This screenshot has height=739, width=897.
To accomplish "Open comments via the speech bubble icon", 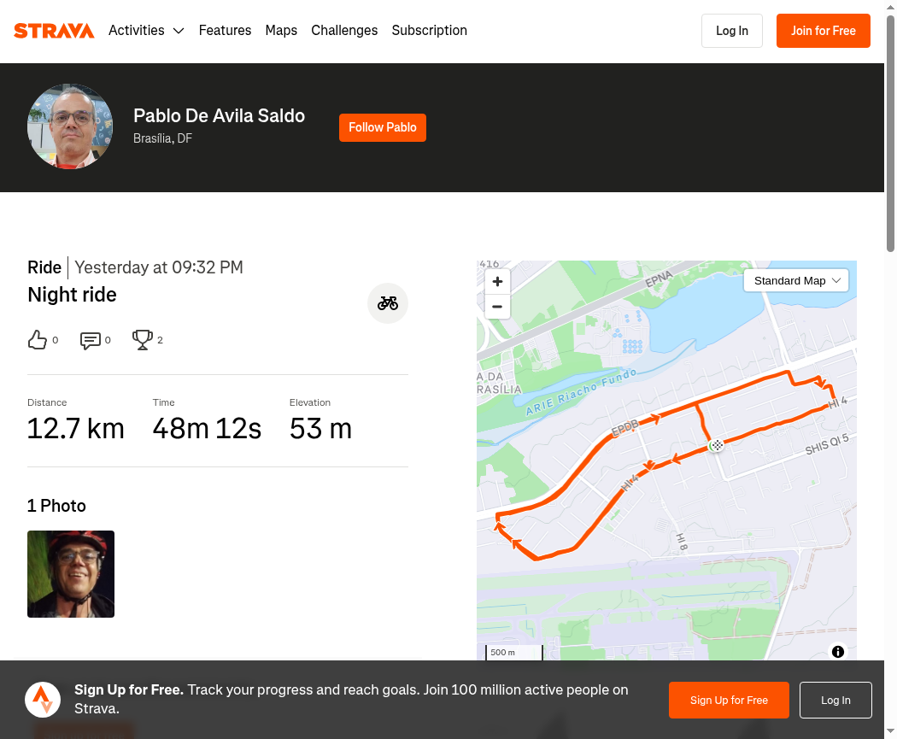I will 91,340.
